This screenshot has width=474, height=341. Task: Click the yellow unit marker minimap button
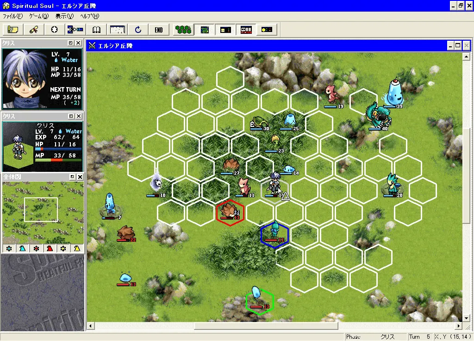tap(77, 249)
